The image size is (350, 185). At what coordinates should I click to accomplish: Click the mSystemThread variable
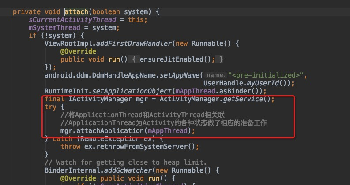pos(54,28)
